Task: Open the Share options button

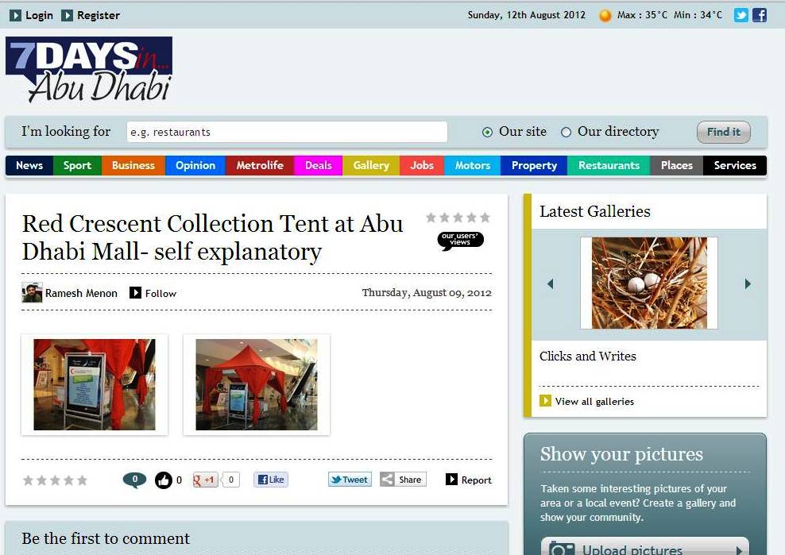Action: tap(403, 480)
